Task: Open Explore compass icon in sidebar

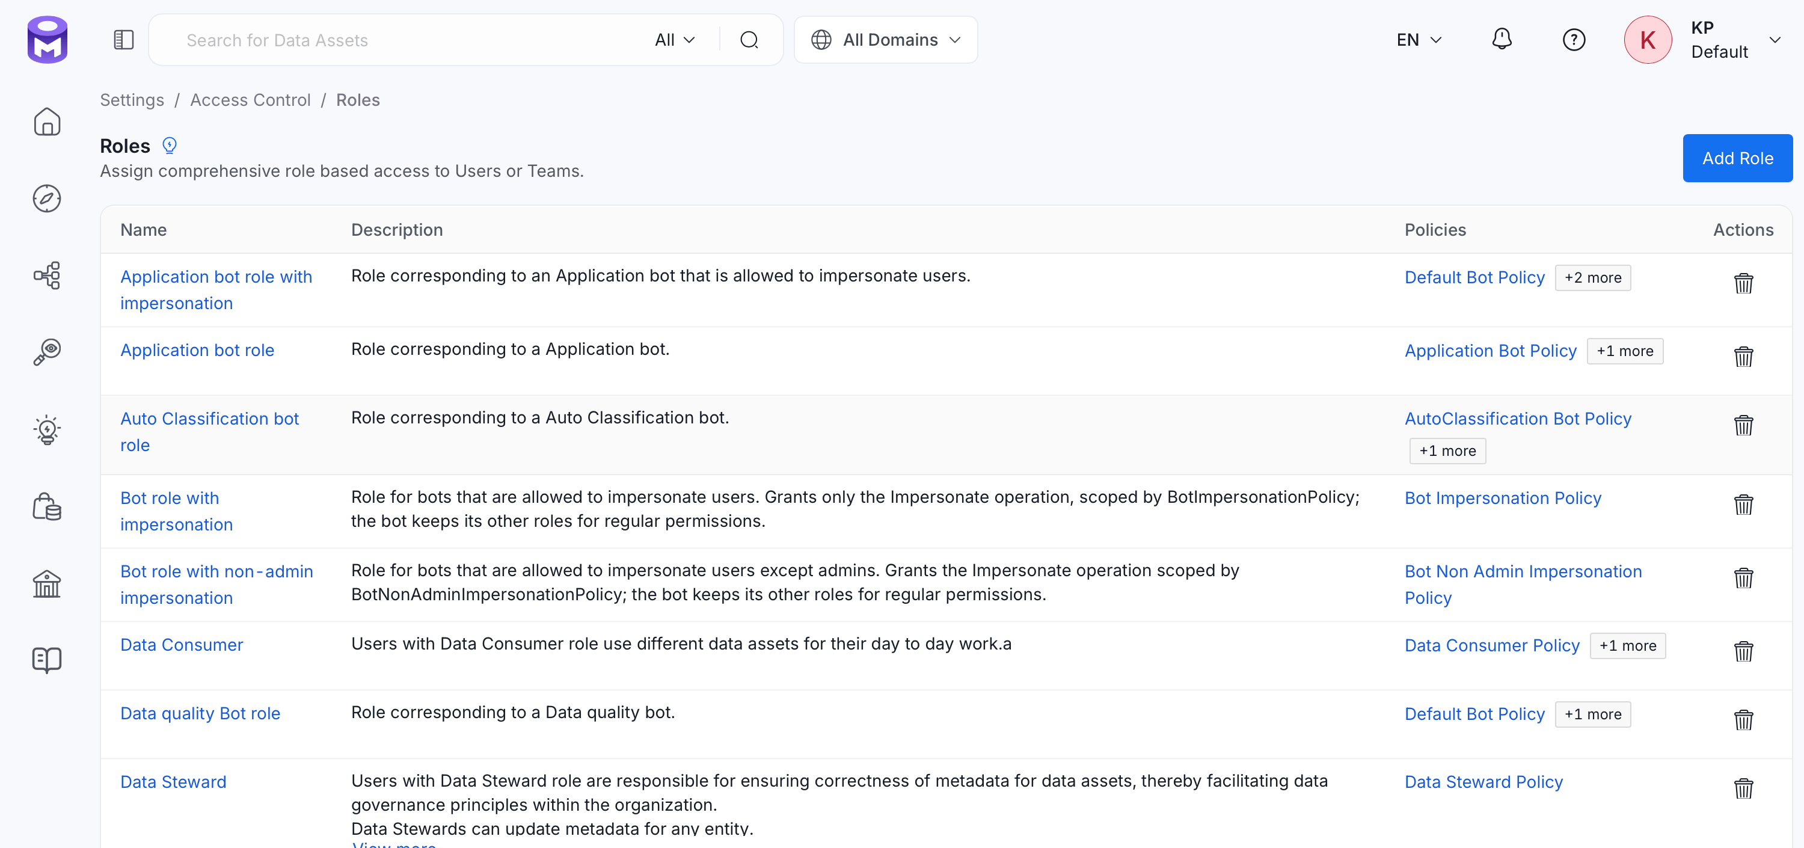Action: pyautogui.click(x=47, y=199)
